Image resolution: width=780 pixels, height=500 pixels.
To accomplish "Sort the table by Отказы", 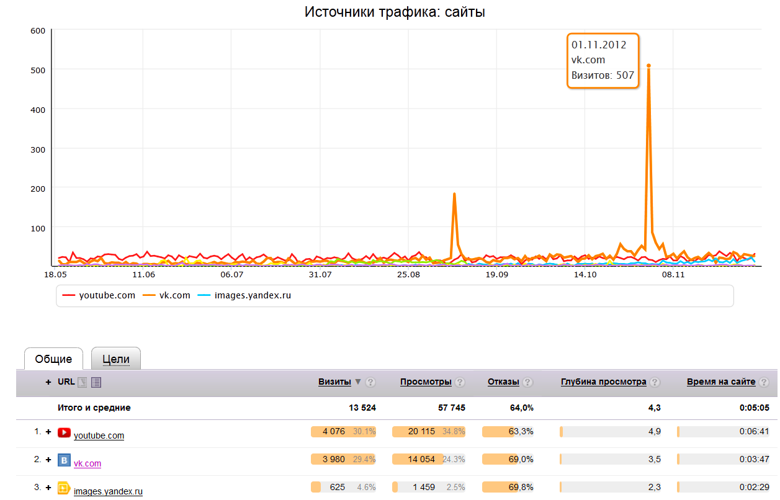I will pos(503,382).
